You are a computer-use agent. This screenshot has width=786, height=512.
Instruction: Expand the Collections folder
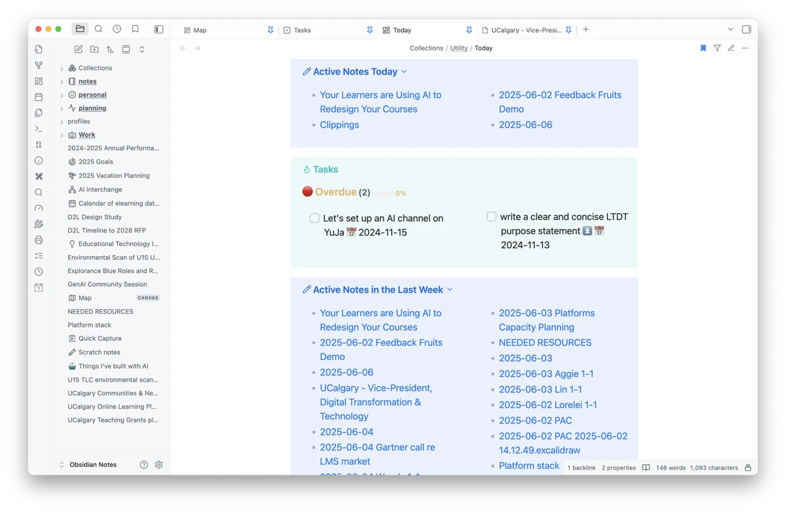click(x=62, y=68)
